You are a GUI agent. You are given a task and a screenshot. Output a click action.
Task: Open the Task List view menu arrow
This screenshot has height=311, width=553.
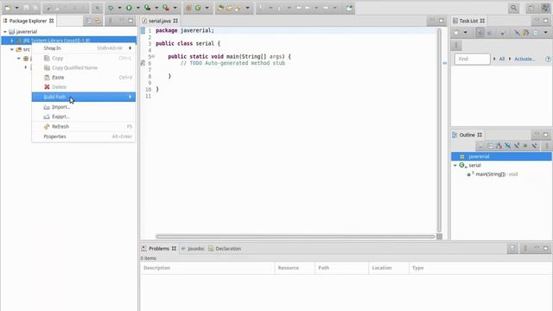pyautogui.click(x=545, y=33)
